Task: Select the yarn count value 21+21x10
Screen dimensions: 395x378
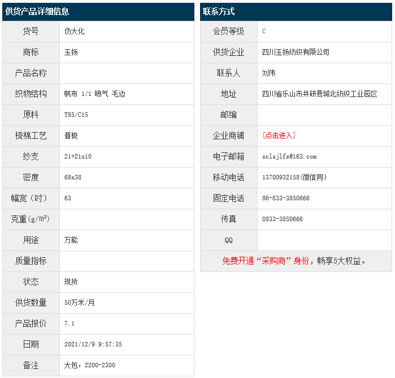Action: (78, 156)
